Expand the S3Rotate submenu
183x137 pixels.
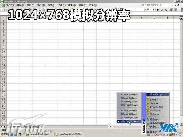pyautogui.click(x=158, y=103)
